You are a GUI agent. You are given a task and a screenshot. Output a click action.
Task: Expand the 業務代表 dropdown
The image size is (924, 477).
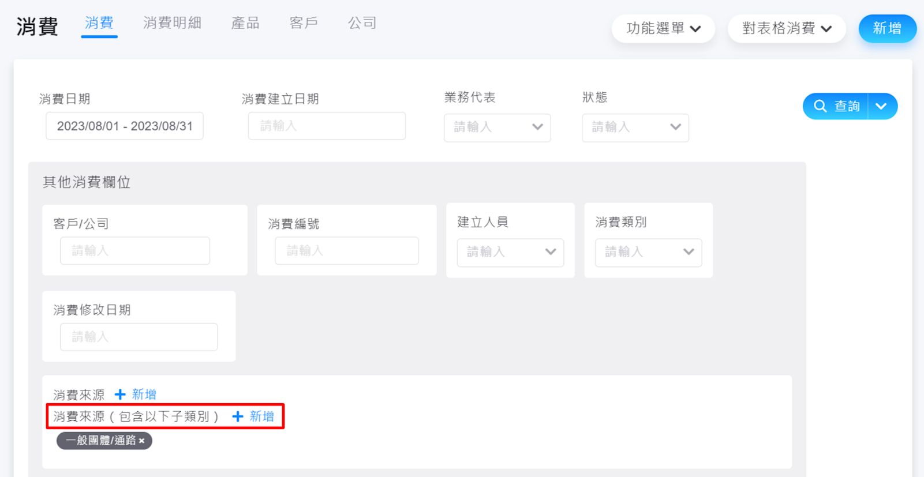coord(497,127)
